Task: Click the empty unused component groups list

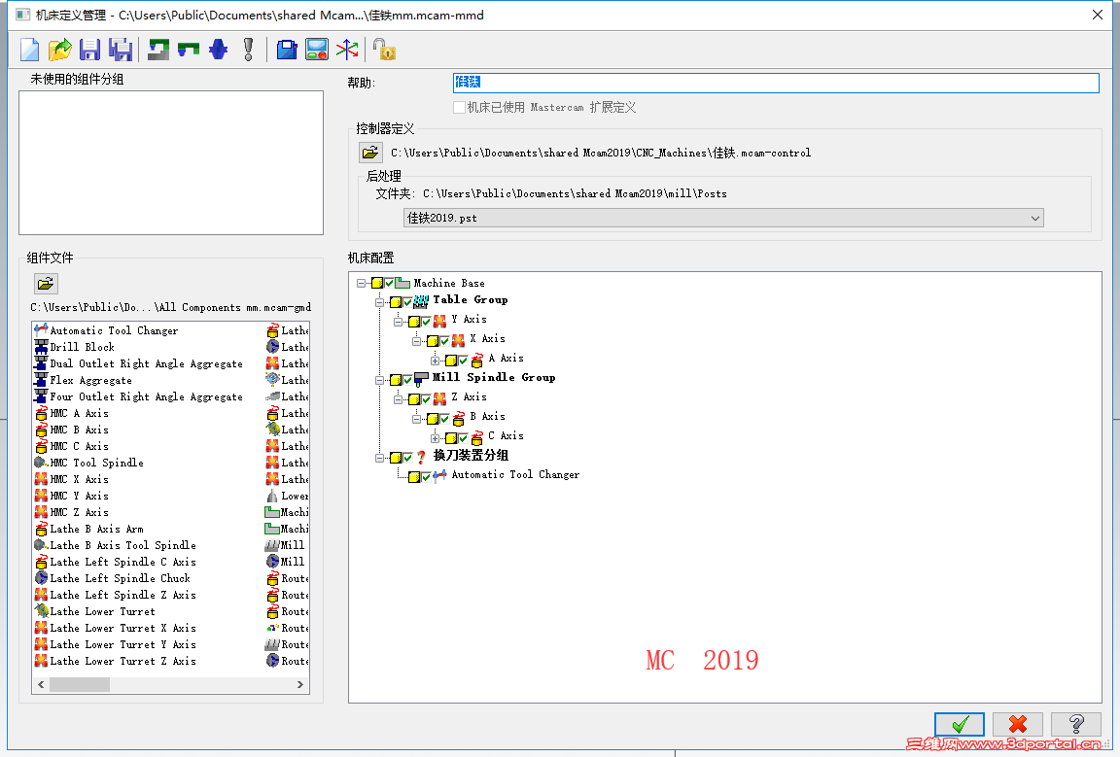Action: 171,162
